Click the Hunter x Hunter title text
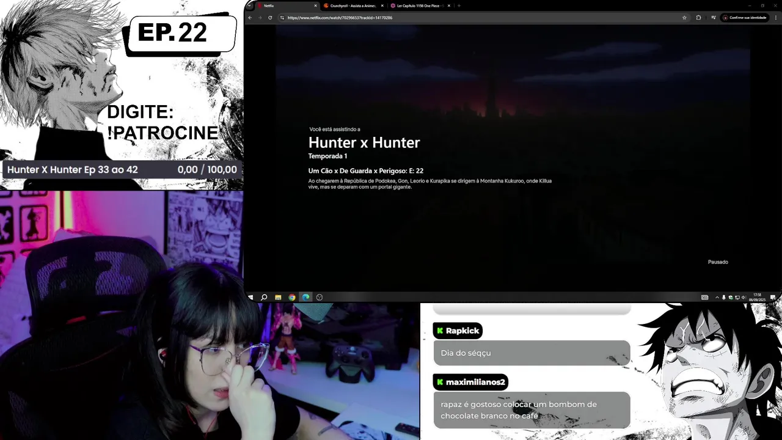The height and width of the screenshot is (440, 782). pos(364,142)
